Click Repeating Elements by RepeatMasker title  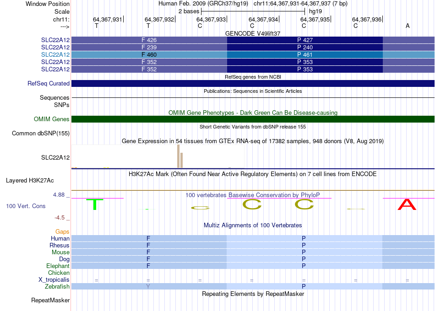click(x=253, y=294)
